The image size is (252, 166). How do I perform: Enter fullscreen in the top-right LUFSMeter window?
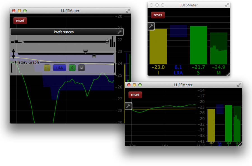pyautogui.click(x=227, y=5)
